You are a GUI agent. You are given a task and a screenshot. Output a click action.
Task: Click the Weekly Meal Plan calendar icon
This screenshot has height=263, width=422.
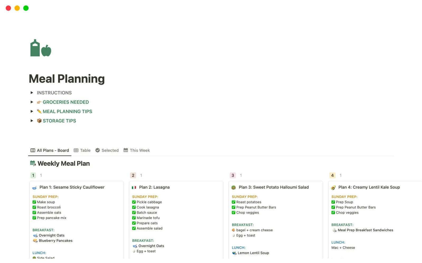[x=33, y=163]
